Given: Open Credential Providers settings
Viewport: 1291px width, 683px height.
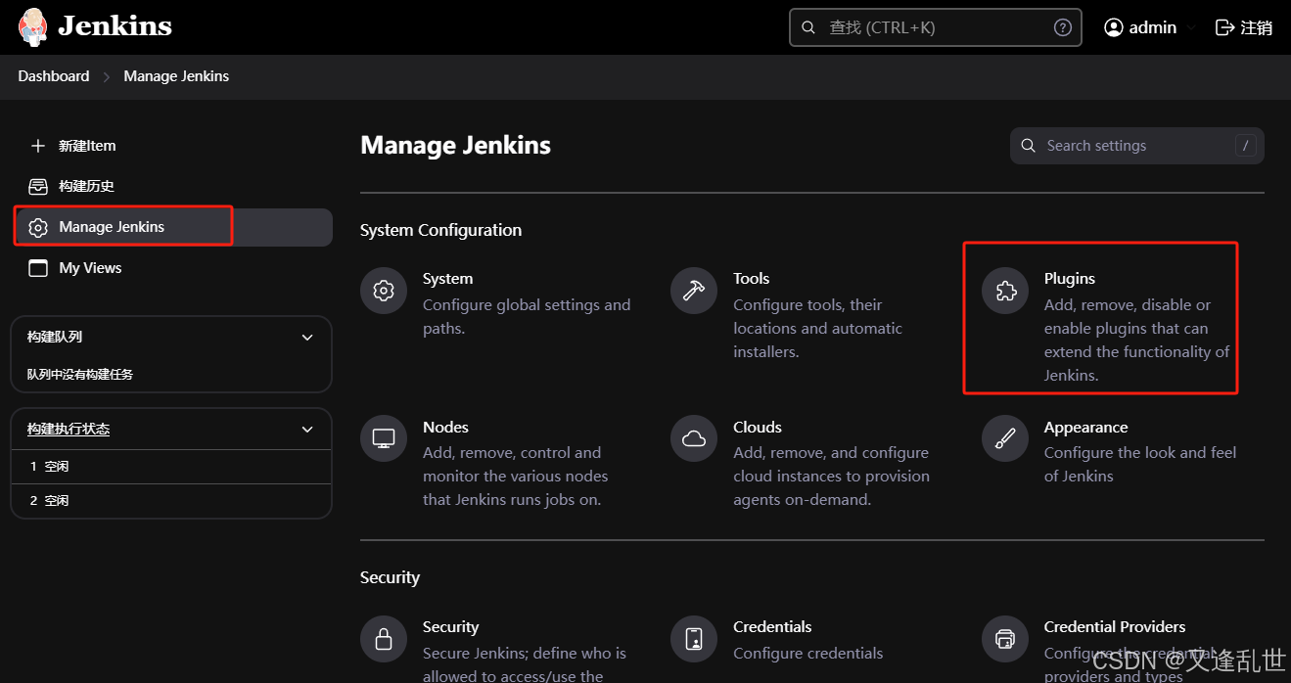Looking at the screenshot, I should point(1123,649).
